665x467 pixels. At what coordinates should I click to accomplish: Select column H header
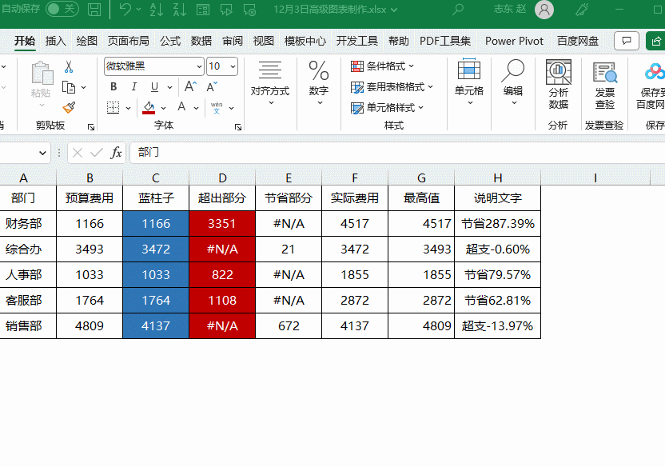(x=497, y=178)
